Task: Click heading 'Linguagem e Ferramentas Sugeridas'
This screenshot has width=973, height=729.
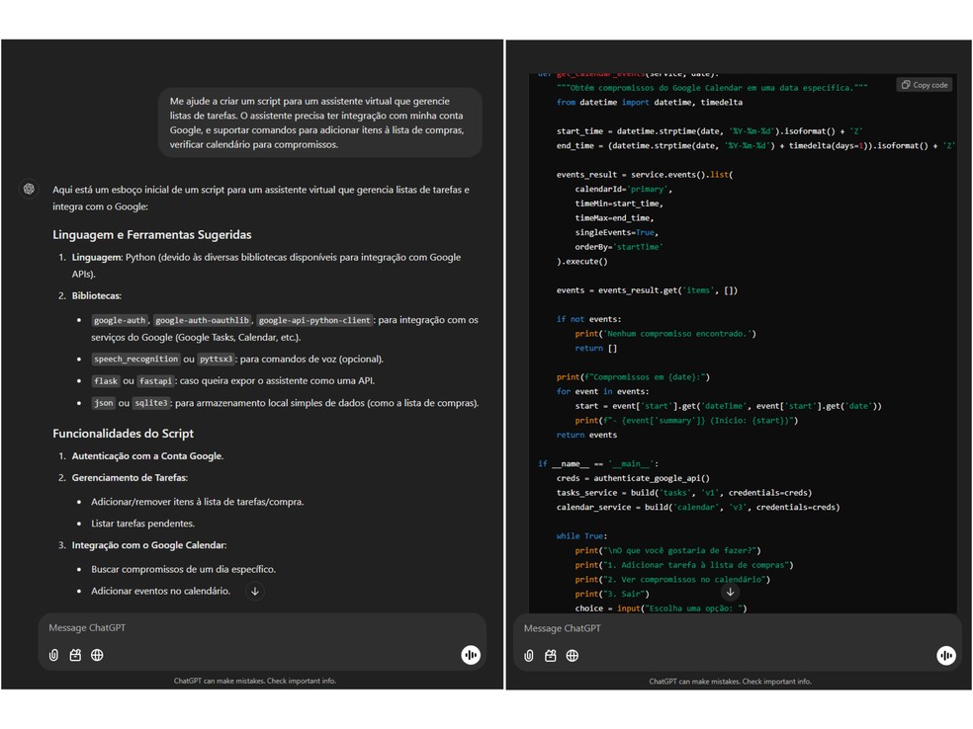Action: click(152, 235)
